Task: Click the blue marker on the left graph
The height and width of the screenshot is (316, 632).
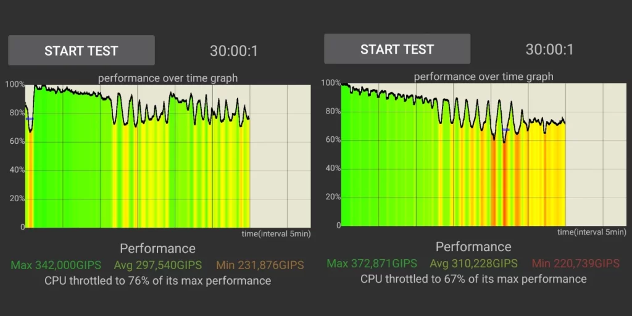Action: point(29,118)
